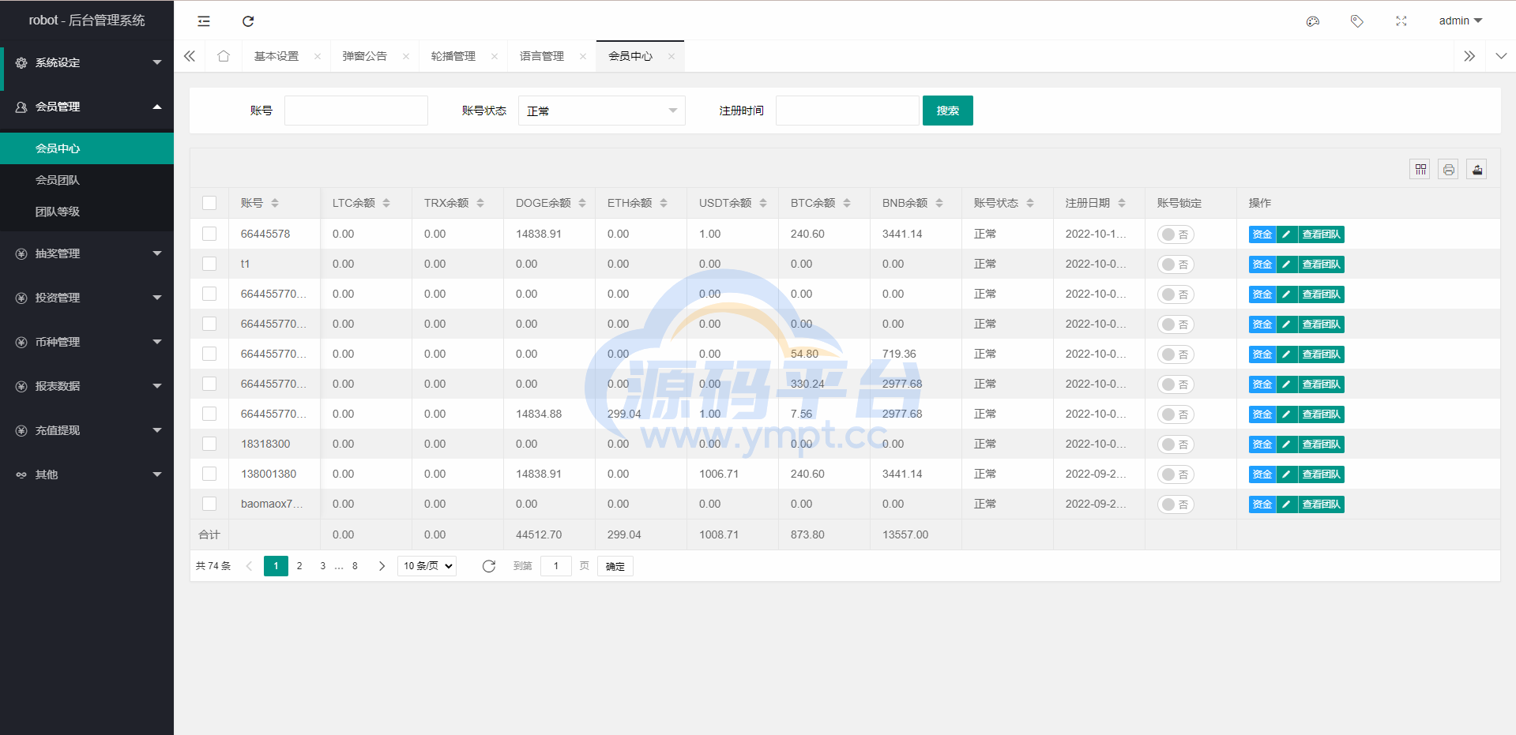Open the tab options chevron dropdown
This screenshot has width=1516, height=735.
[1501, 56]
